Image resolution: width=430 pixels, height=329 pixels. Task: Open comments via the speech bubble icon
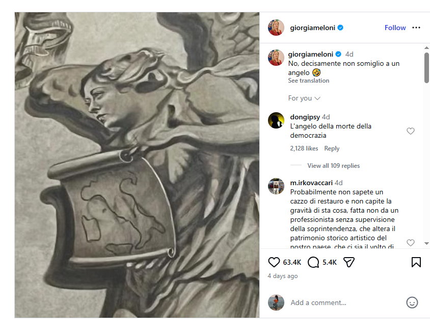pyautogui.click(x=313, y=262)
